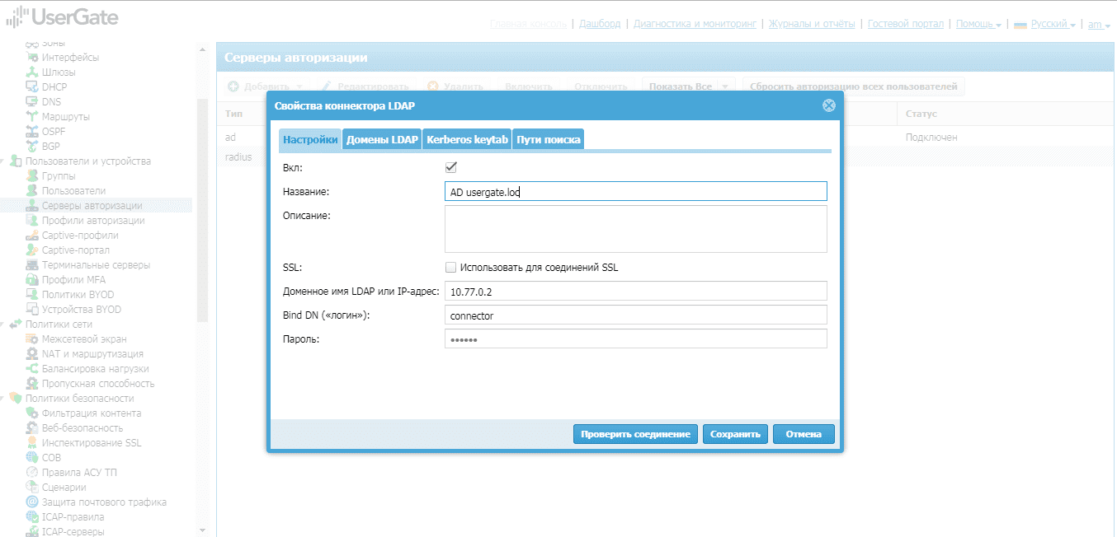Screen dimensions: 1117x537
Task: Click the Проверить соединение button
Action: point(635,434)
